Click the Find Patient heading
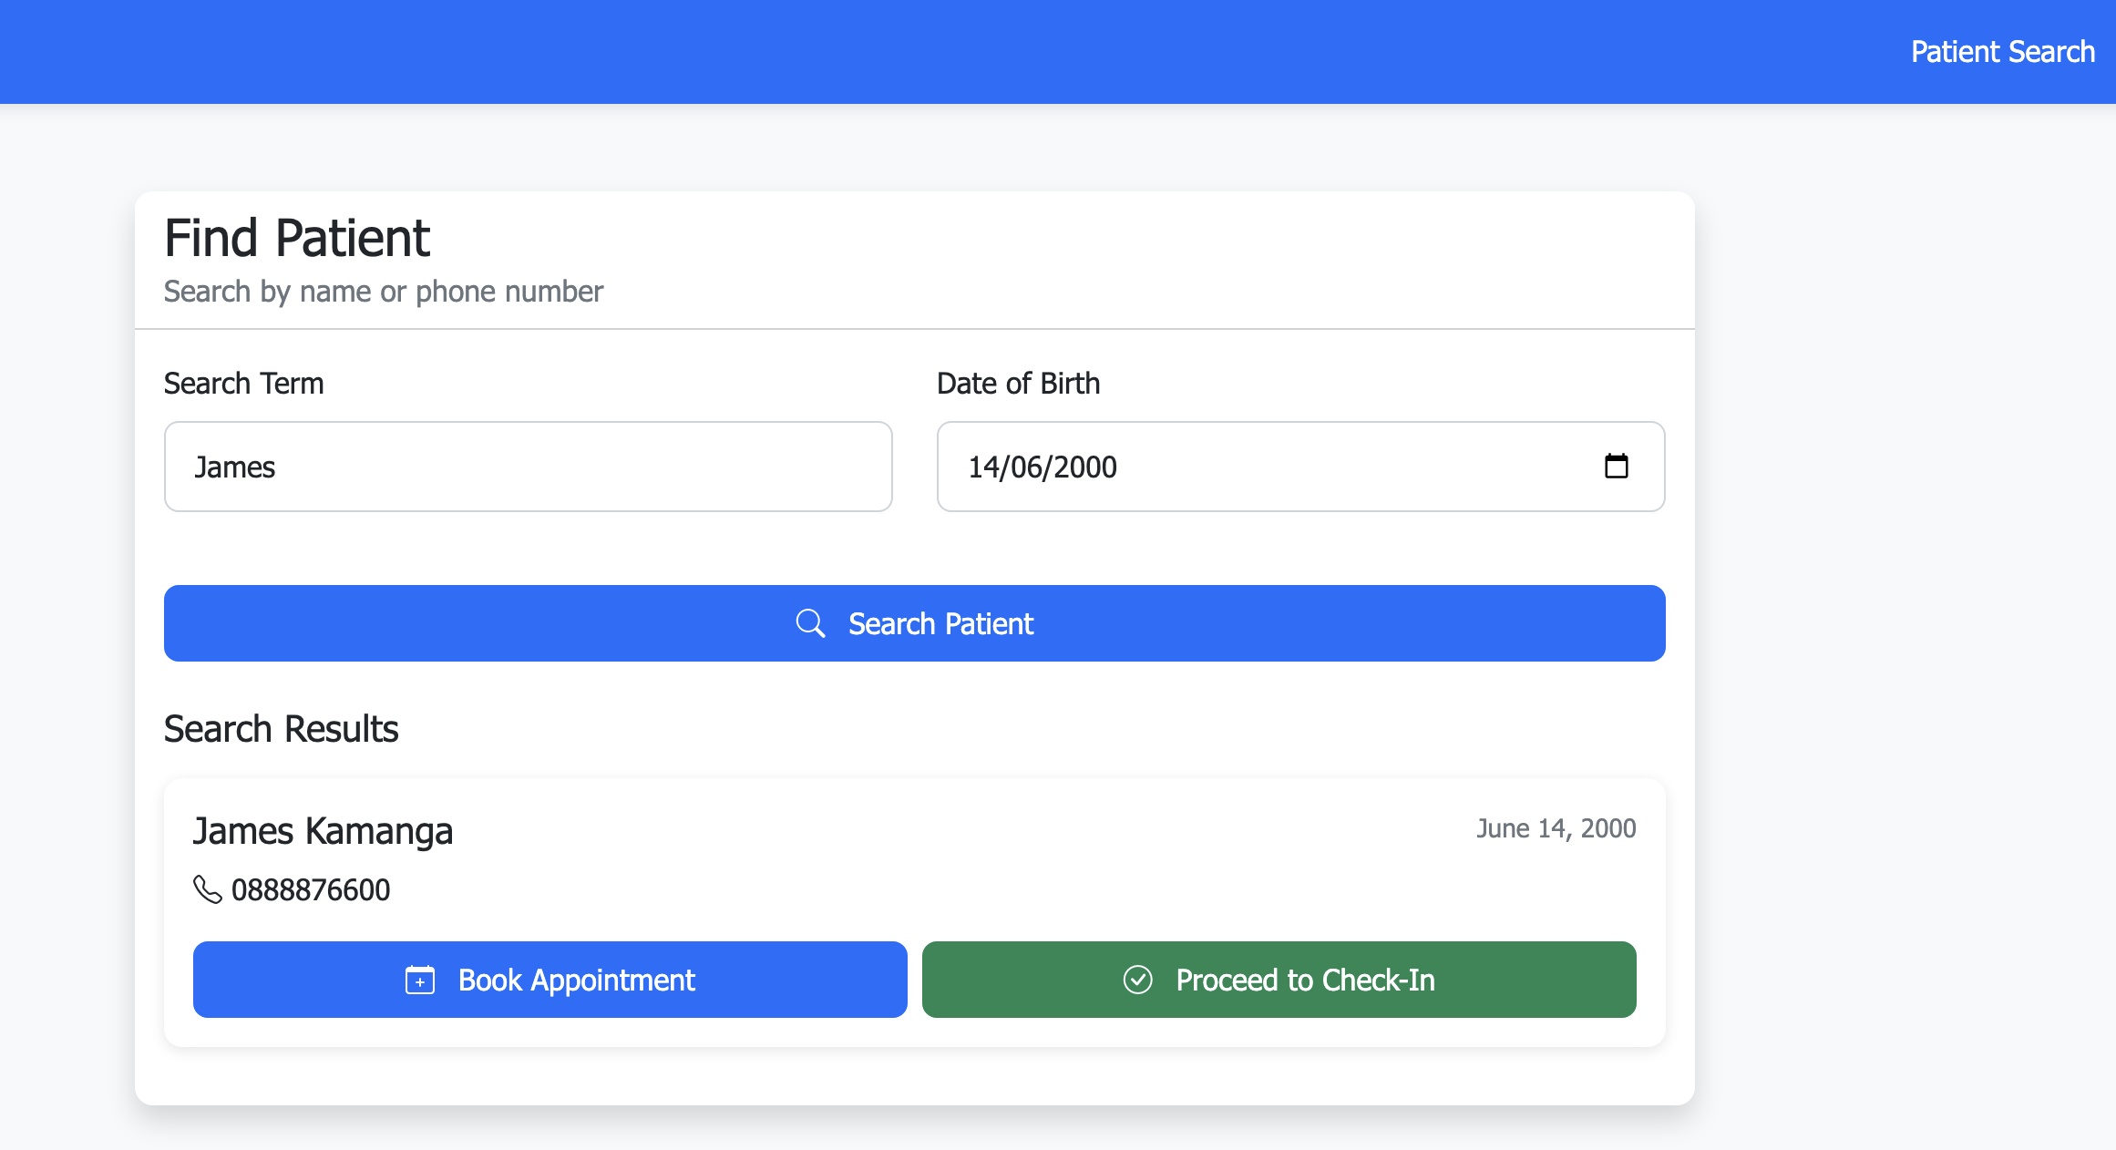This screenshot has height=1150, width=2116. (296, 238)
